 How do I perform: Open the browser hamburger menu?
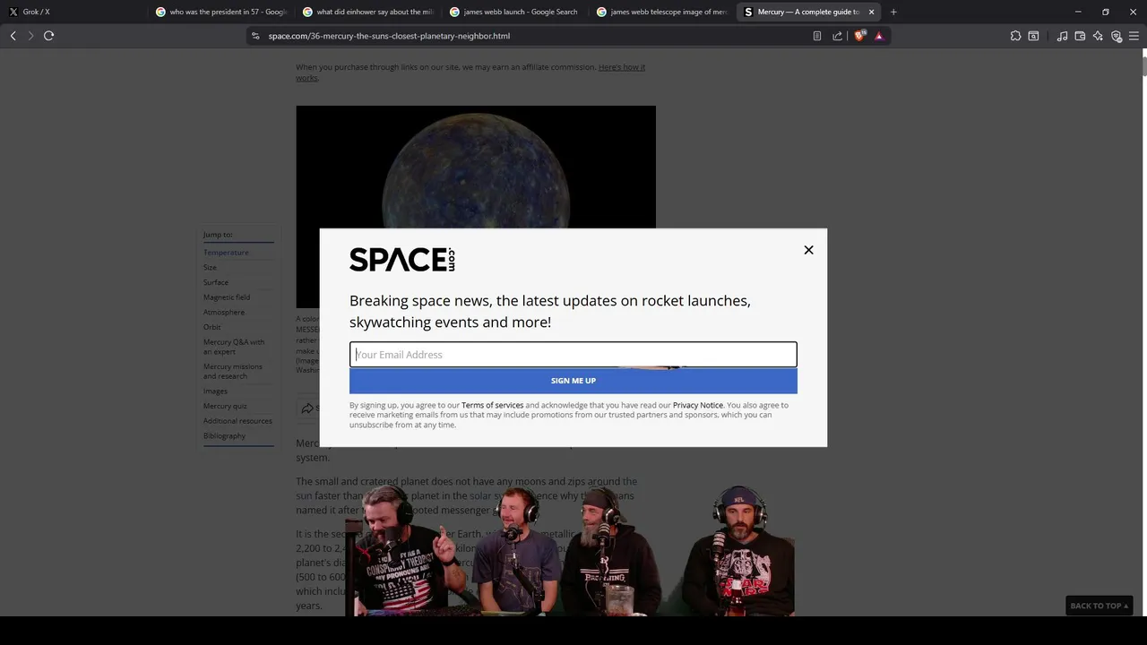click(1134, 36)
